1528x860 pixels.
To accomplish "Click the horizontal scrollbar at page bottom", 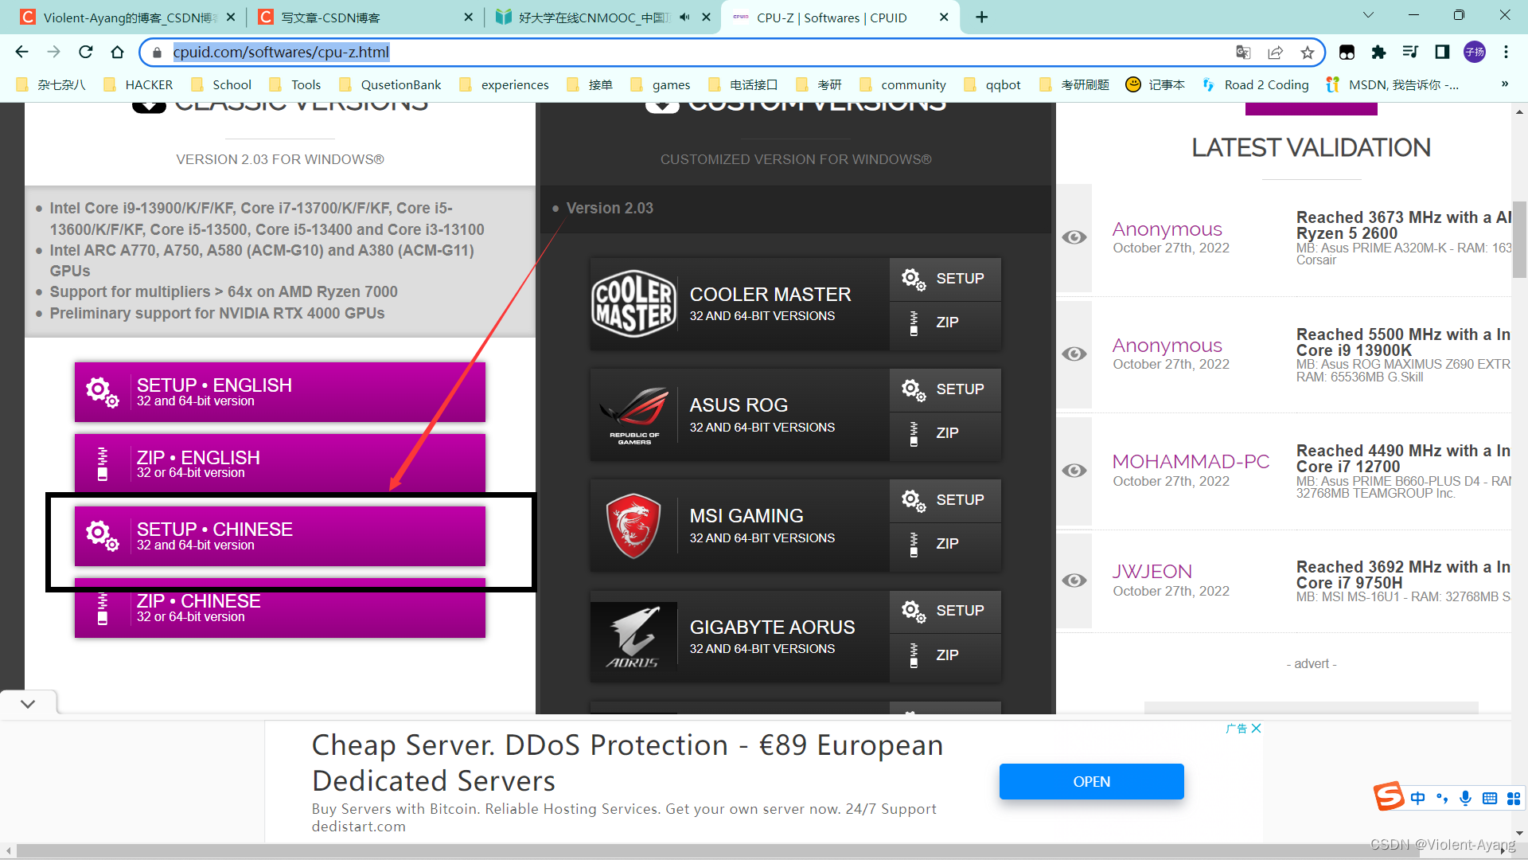I will (716, 850).
